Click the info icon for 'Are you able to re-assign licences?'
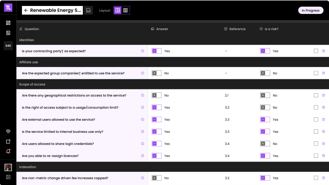The height and width of the screenshot is (185, 329). 143,156
